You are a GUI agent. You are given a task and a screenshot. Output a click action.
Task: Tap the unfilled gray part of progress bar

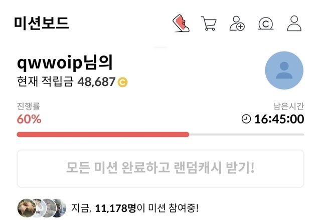point(247,134)
